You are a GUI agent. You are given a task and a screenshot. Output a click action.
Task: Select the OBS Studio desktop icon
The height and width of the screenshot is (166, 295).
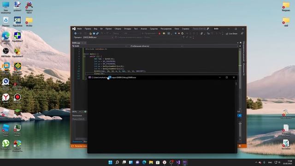click(x=6, y=52)
